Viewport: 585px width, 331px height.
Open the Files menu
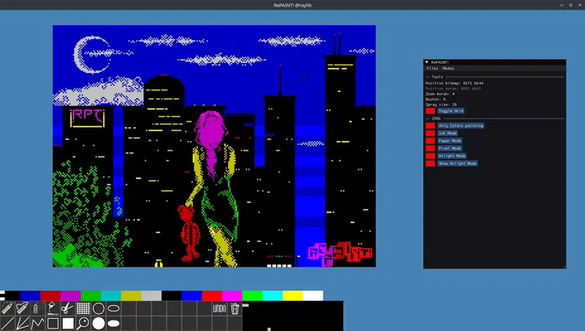click(432, 68)
